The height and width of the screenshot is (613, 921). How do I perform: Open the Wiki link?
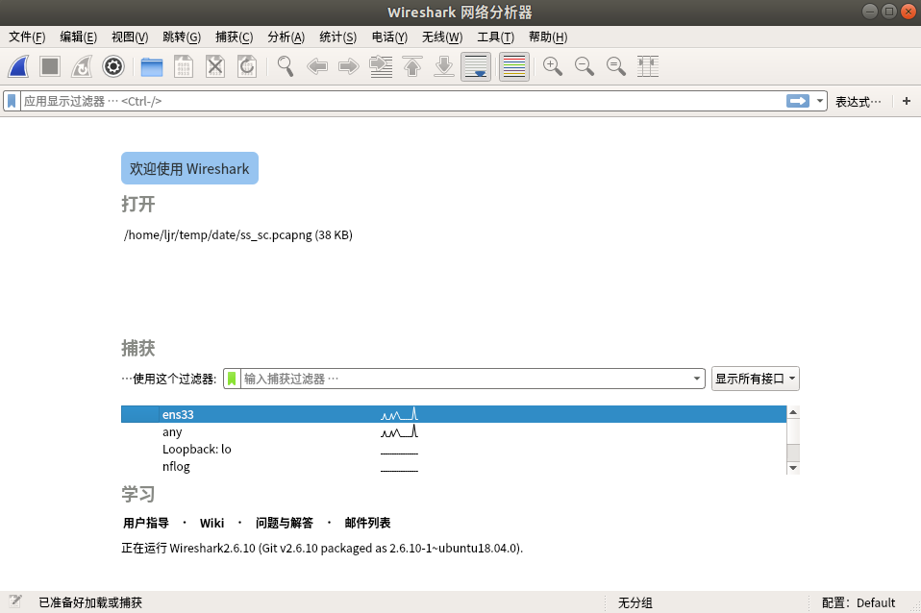pos(212,523)
